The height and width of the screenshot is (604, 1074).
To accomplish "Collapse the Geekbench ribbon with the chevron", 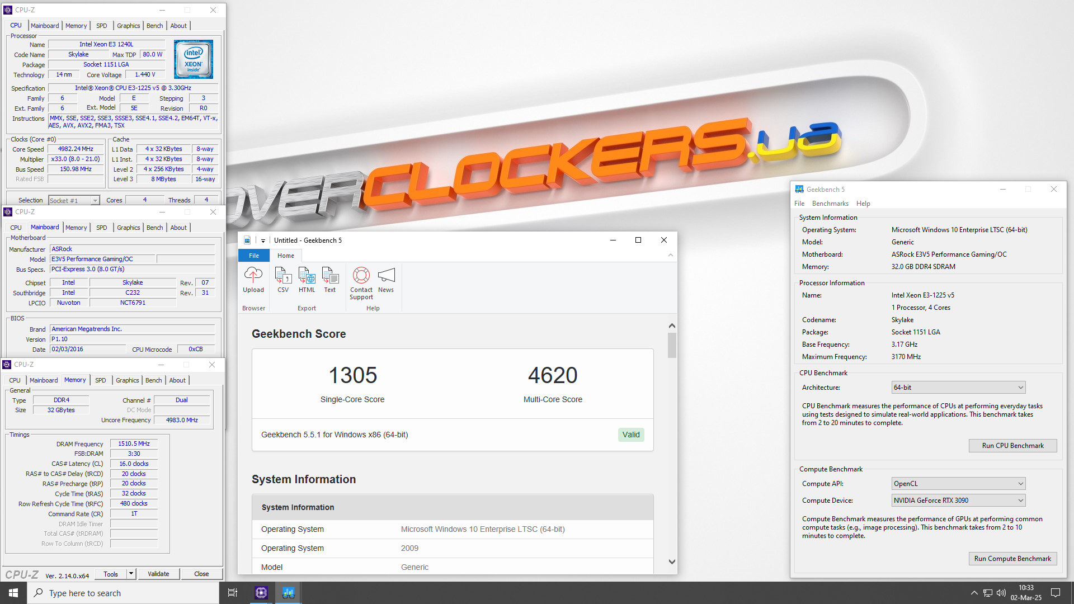I will click(x=671, y=255).
